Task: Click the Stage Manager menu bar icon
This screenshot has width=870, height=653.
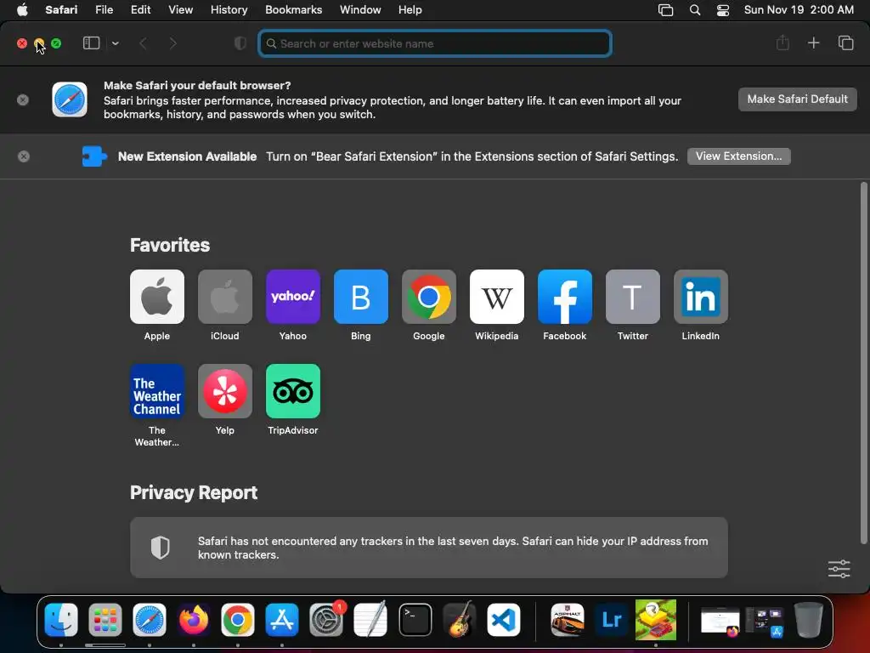Action: click(x=665, y=10)
